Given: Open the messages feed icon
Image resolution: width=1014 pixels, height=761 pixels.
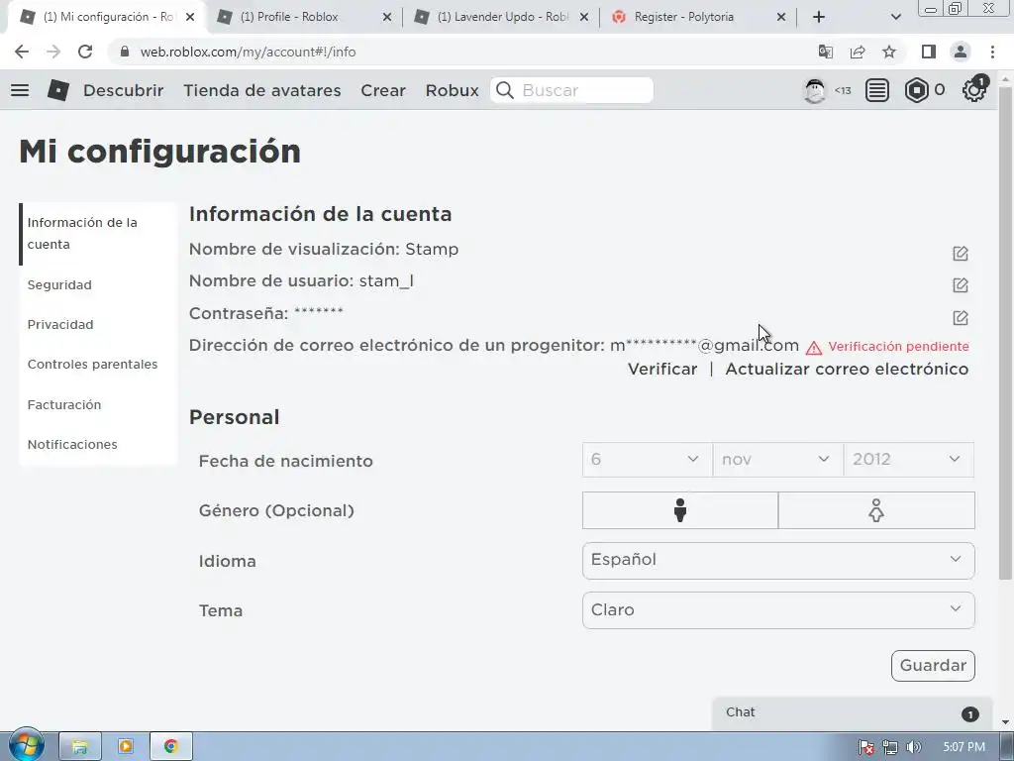Looking at the screenshot, I should tap(877, 90).
